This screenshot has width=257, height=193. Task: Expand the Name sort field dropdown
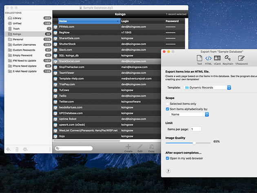pyautogui.click(x=190, y=115)
